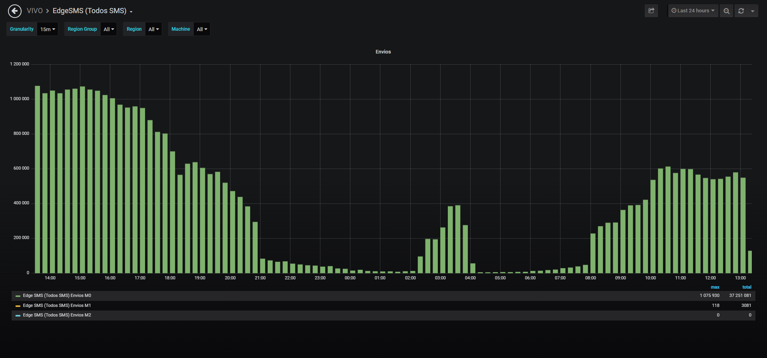Click the 1 200 000 y-axis label
The image size is (767, 358).
pos(20,64)
